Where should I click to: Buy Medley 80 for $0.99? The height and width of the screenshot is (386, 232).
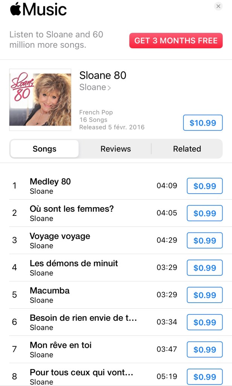(x=205, y=186)
